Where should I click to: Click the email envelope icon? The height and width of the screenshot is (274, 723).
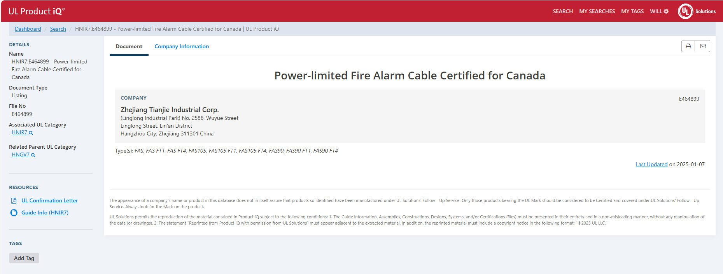[703, 46]
